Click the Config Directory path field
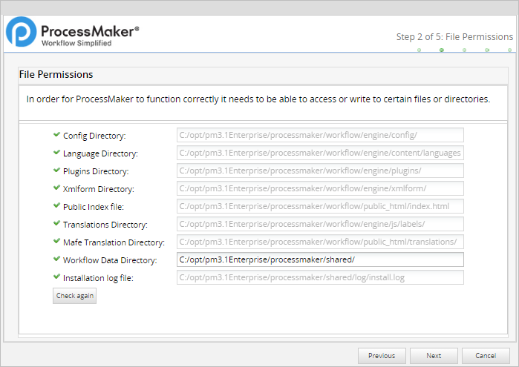This screenshot has width=519, height=367. (320, 135)
